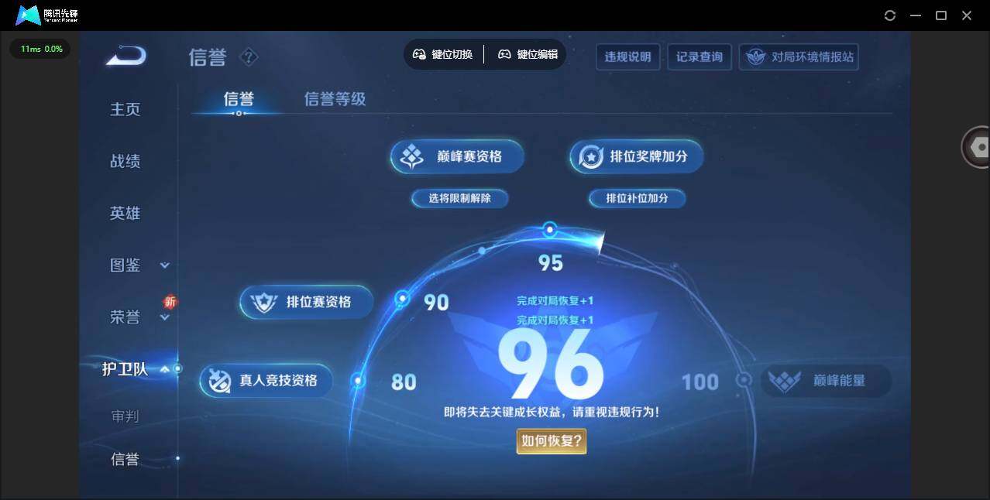Open the floating hexagon side panel icon
Screen dimensions: 990x500
tap(978, 147)
